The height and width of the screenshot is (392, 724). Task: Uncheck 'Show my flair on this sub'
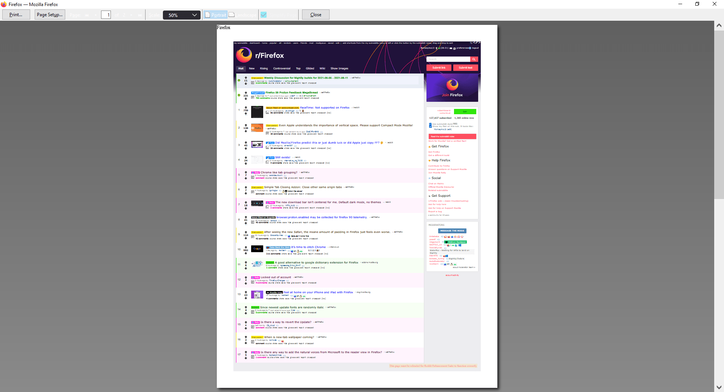click(430, 127)
